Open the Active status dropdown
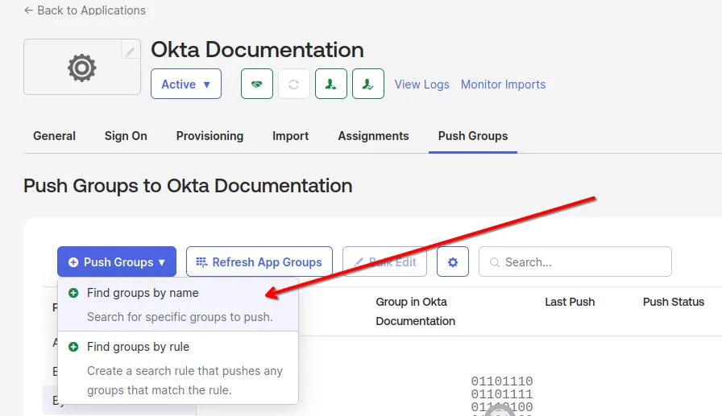Image resolution: width=722 pixels, height=416 pixels. 186,84
